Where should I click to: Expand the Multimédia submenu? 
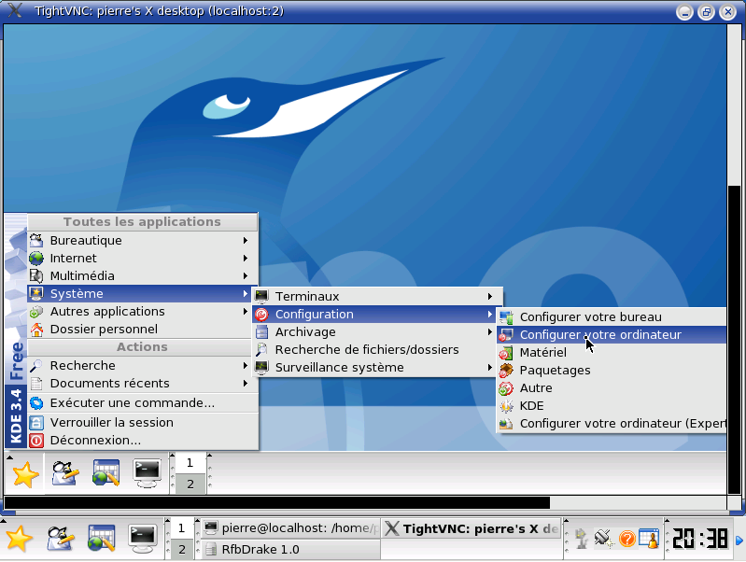82,276
